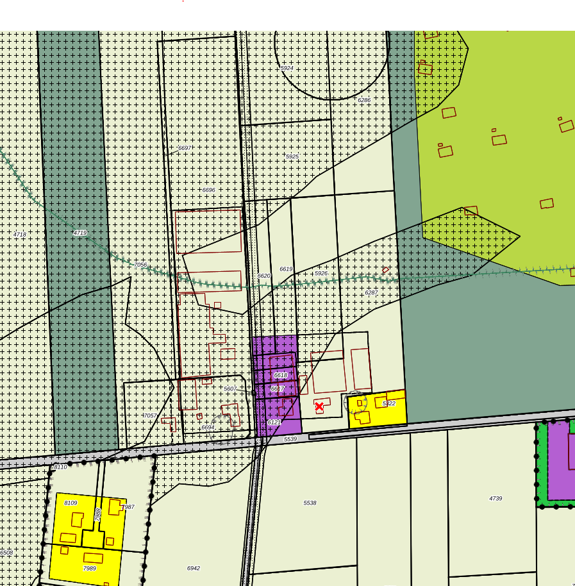Select parcel label 5924
Viewport: 575px width, 586px height.
point(287,68)
